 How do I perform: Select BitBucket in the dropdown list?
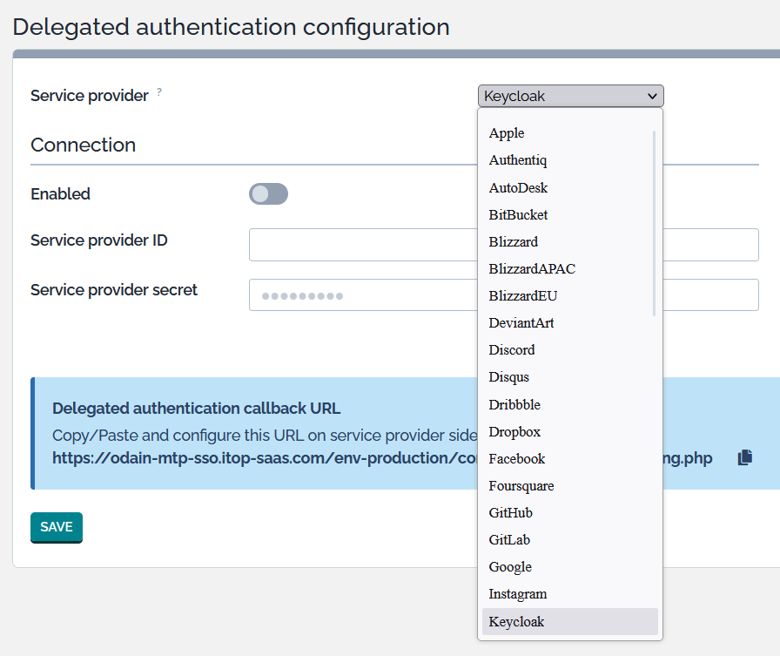(518, 215)
